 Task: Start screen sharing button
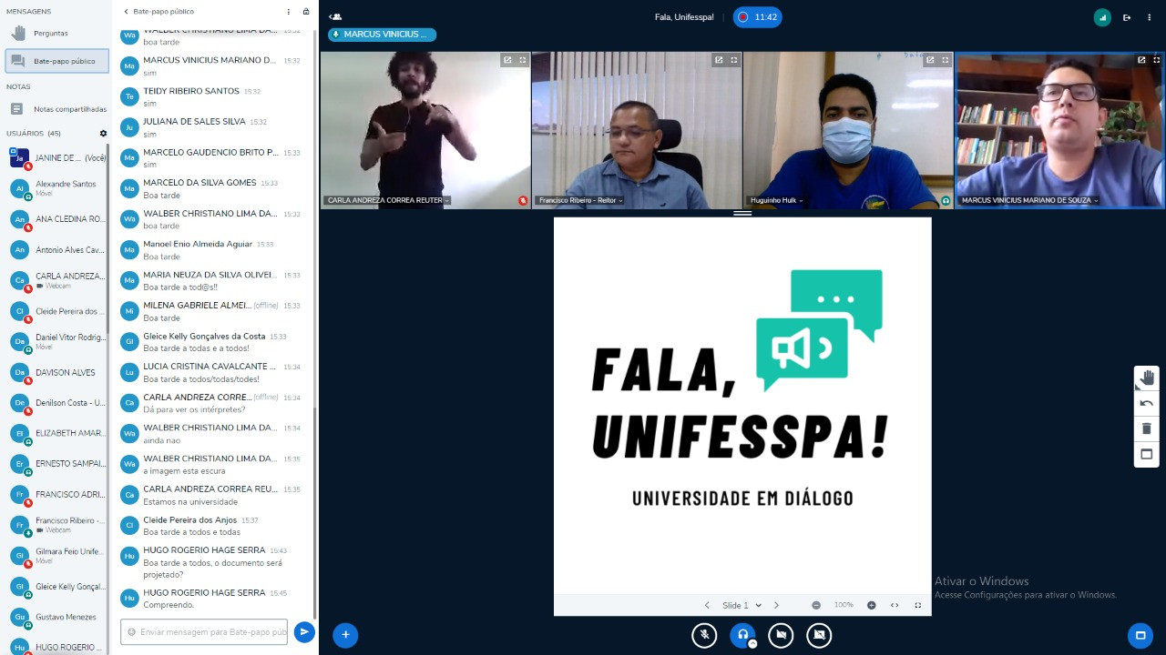(819, 635)
